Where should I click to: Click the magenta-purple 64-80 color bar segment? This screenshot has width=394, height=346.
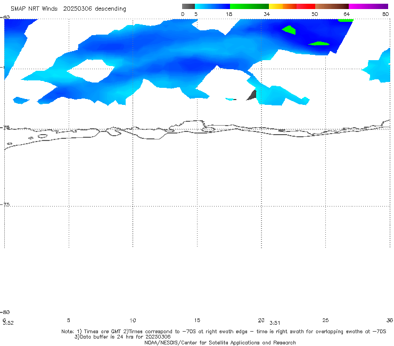coord(368,6)
